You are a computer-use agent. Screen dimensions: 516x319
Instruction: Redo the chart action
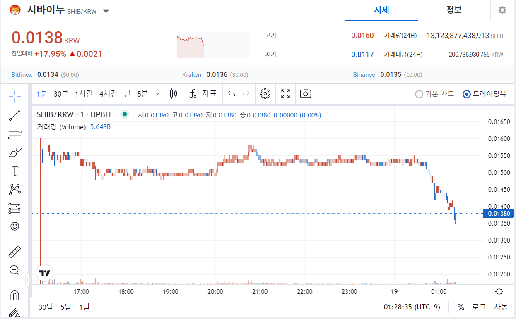pyautogui.click(x=246, y=94)
